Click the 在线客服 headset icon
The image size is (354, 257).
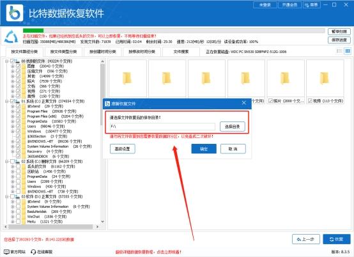[x=33, y=252]
